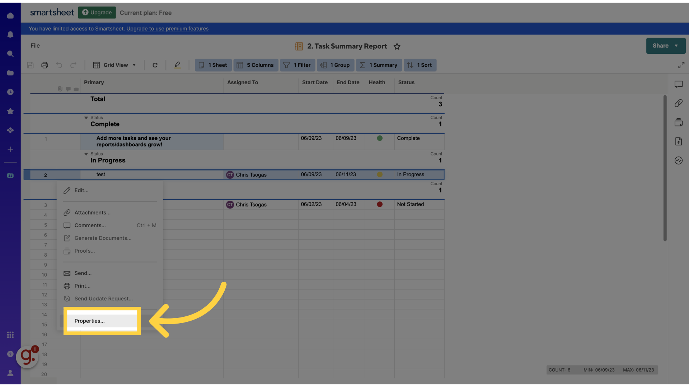This screenshot has width=689, height=387.
Task: Follow Upgrade to use premium features link
Action: pos(167,29)
